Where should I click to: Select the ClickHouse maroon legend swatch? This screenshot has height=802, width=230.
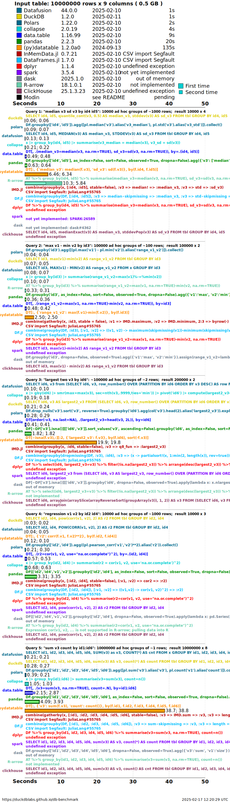19,91
